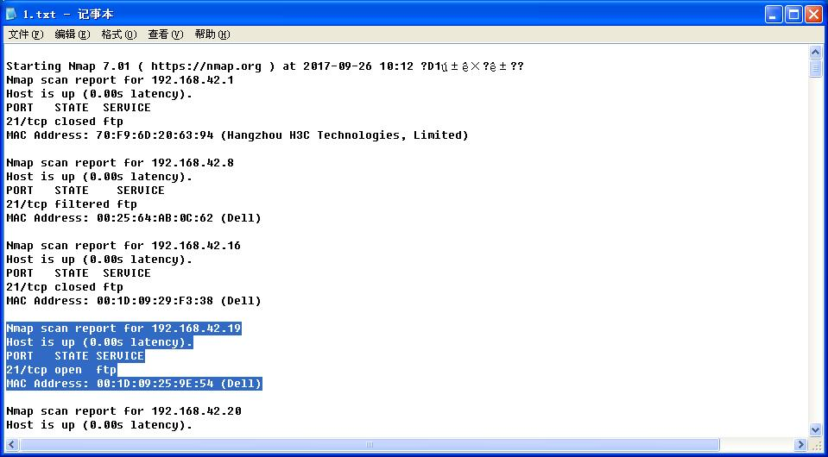Click 'Host is up' line under 192.168.42.20
The height and width of the screenshot is (457, 828).
tap(98, 425)
